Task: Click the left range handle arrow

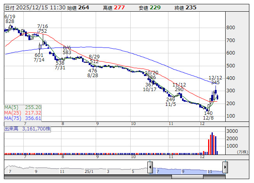Action: tap(149, 167)
